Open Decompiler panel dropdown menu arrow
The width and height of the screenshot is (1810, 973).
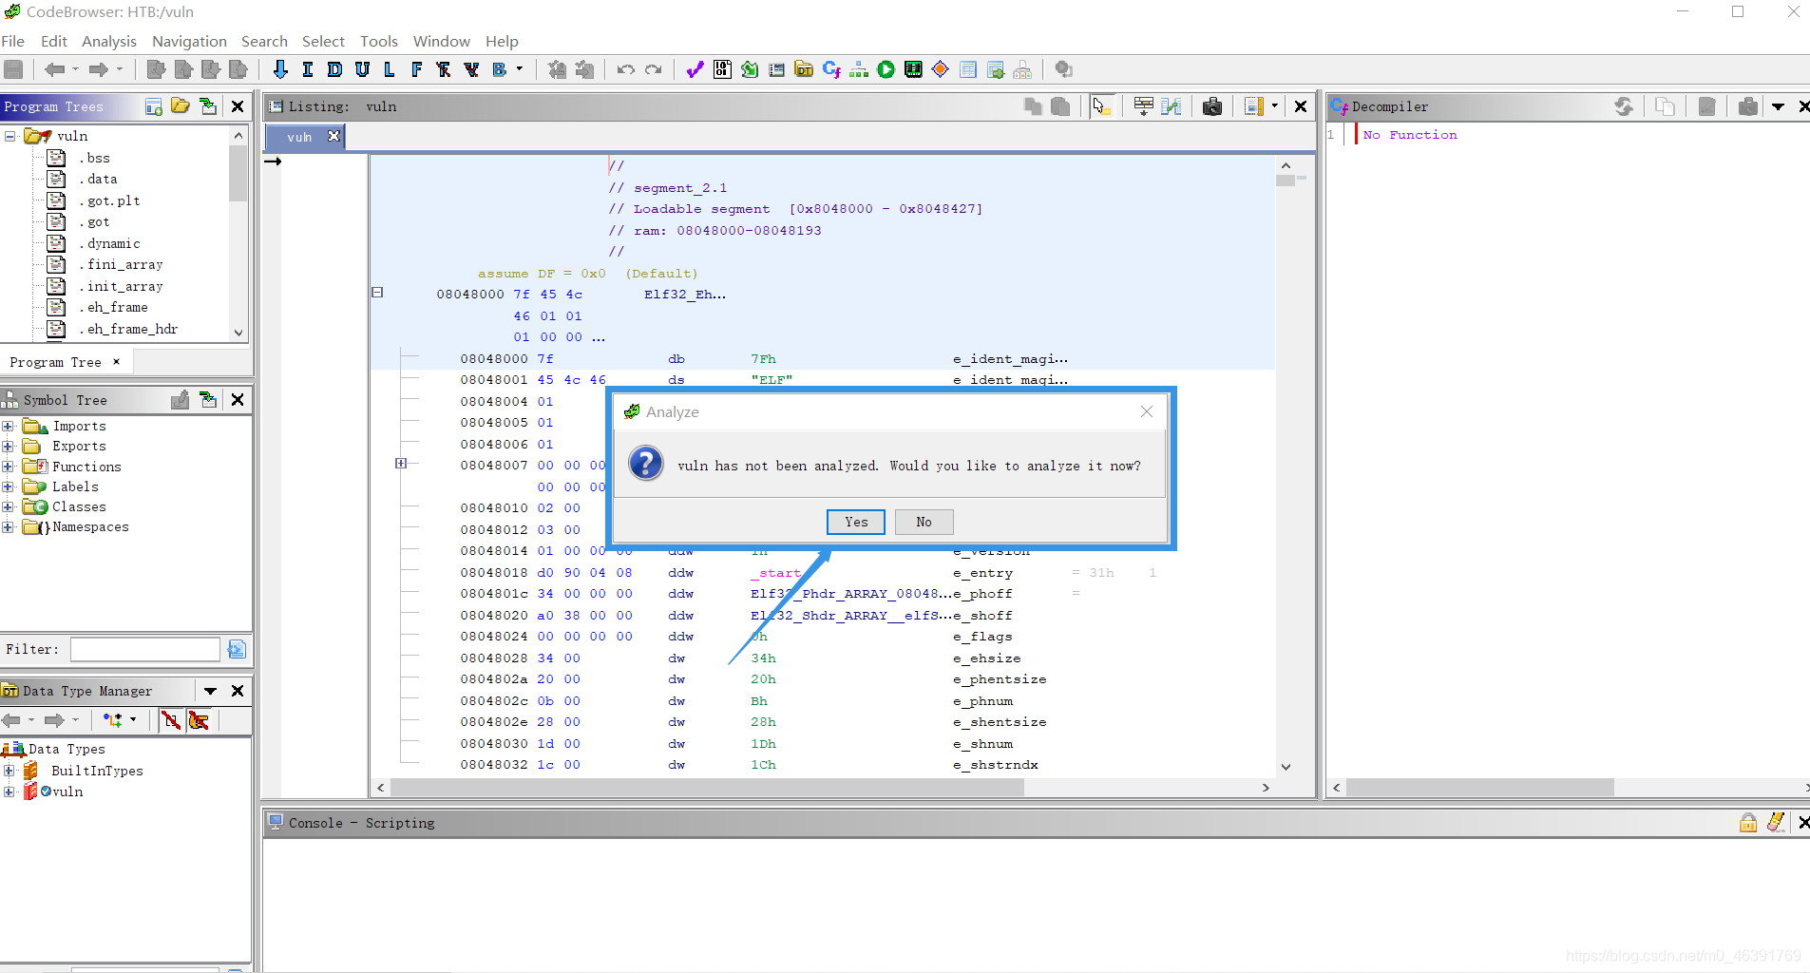click(1778, 106)
